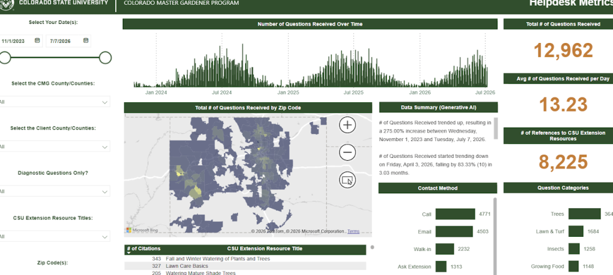The width and height of the screenshot is (613, 275).
Task: Sort table by # of Citations arrow
Action: click(129, 253)
